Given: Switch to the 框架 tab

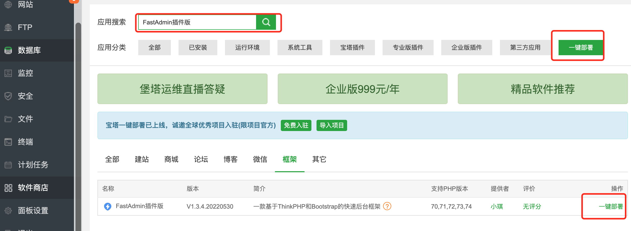Looking at the screenshot, I should 290,159.
